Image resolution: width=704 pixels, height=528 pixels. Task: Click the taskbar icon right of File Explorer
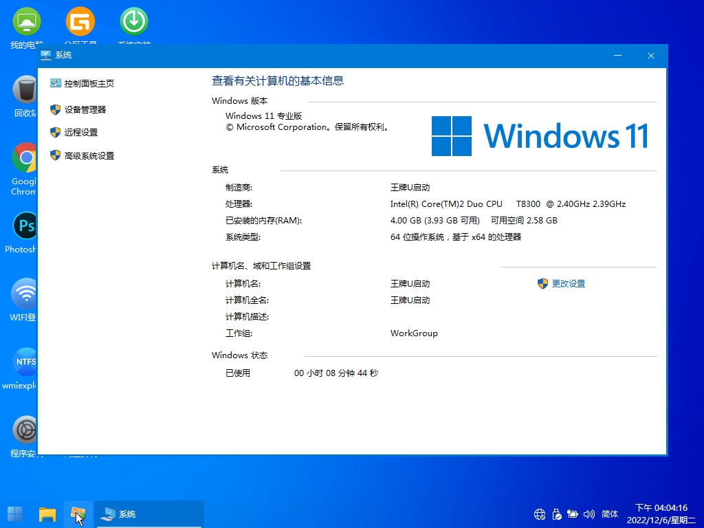(78, 514)
